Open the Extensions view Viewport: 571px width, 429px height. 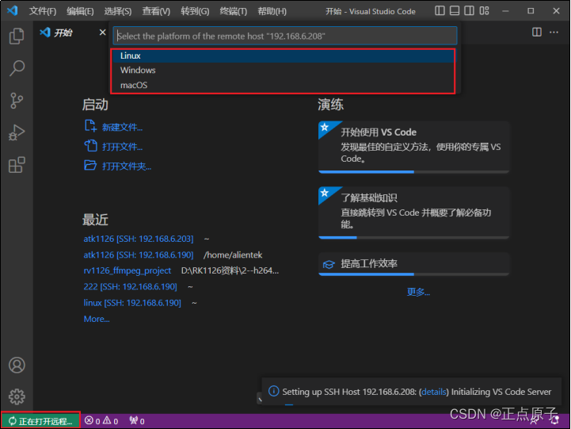tap(17, 165)
